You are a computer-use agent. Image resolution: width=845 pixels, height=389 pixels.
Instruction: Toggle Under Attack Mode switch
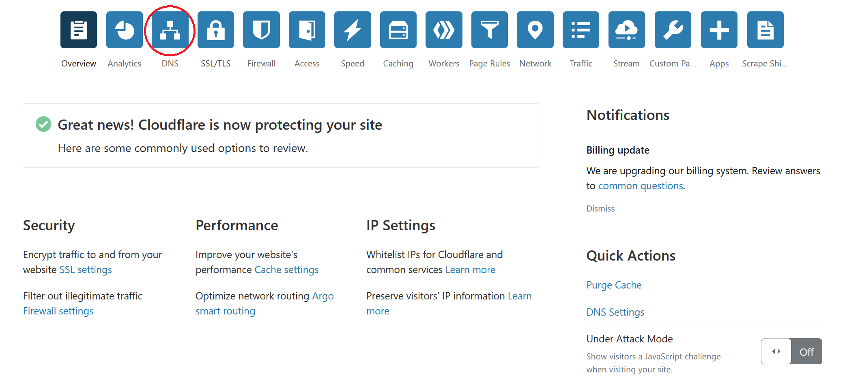(791, 351)
